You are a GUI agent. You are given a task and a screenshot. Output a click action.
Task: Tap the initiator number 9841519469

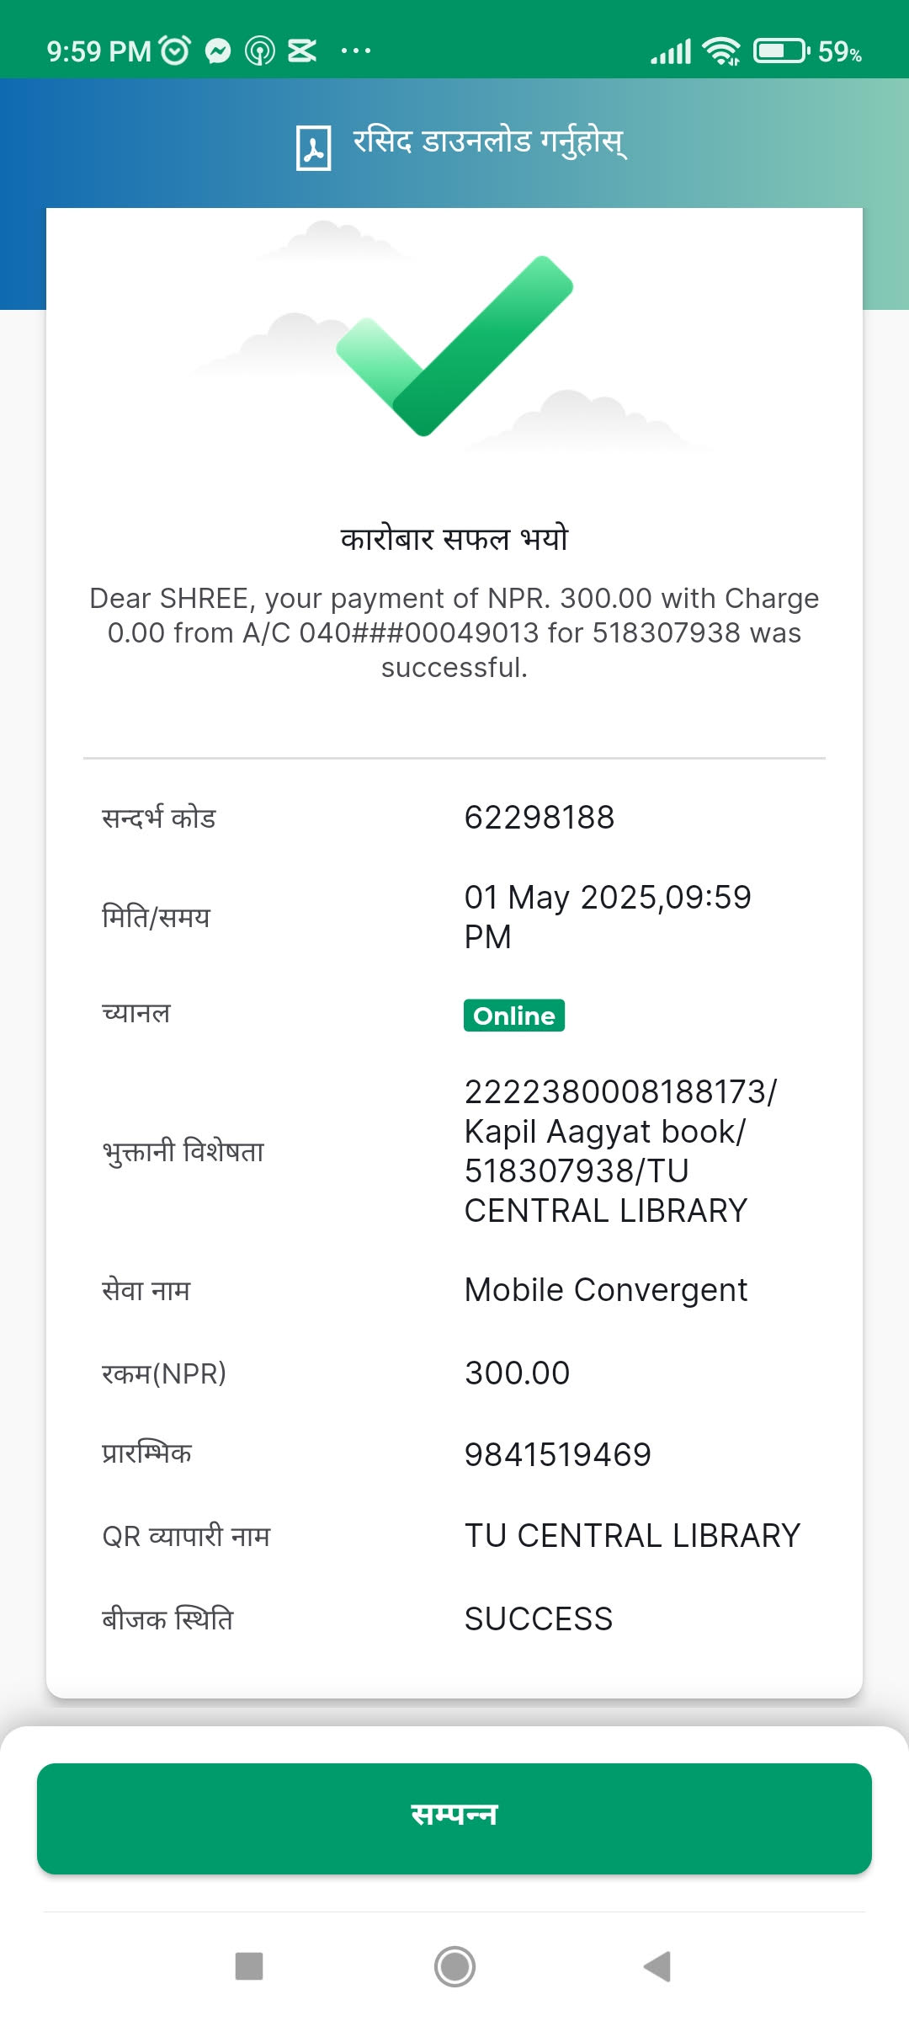tap(558, 1455)
